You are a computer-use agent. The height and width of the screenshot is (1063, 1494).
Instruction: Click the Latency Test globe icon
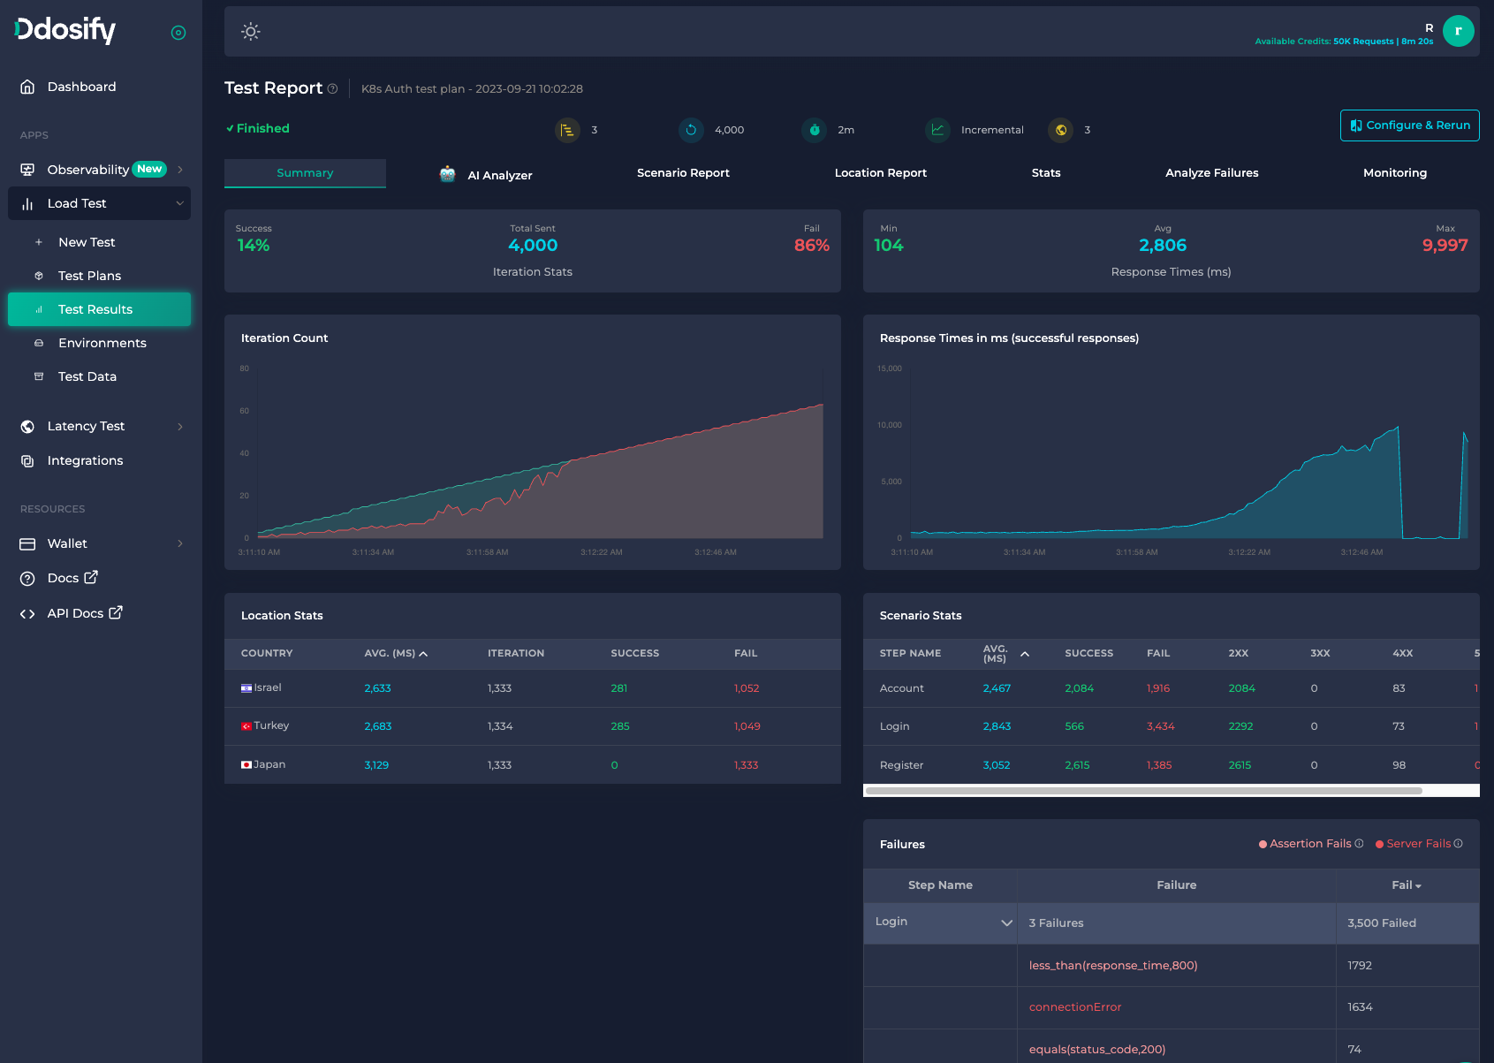[27, 427]
